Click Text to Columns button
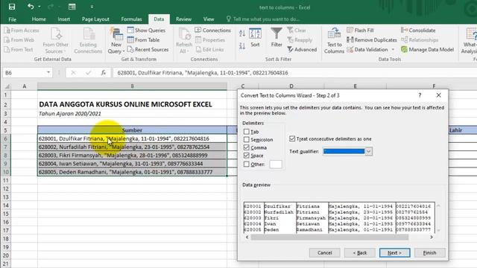 coord(334,41)
